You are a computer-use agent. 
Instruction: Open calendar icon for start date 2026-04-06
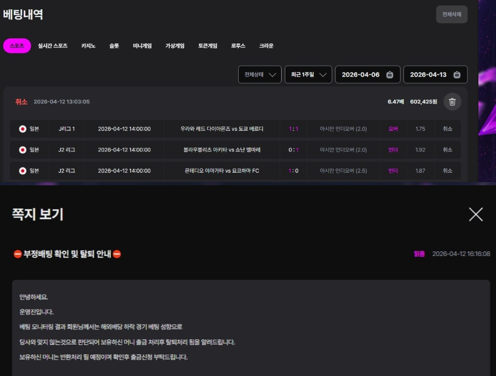(390, 74)
